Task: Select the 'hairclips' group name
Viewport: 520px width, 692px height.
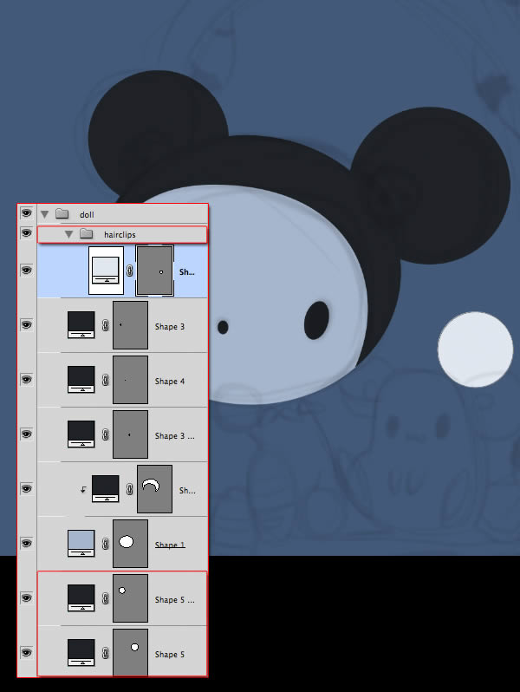Action: (x=120, y=235)
